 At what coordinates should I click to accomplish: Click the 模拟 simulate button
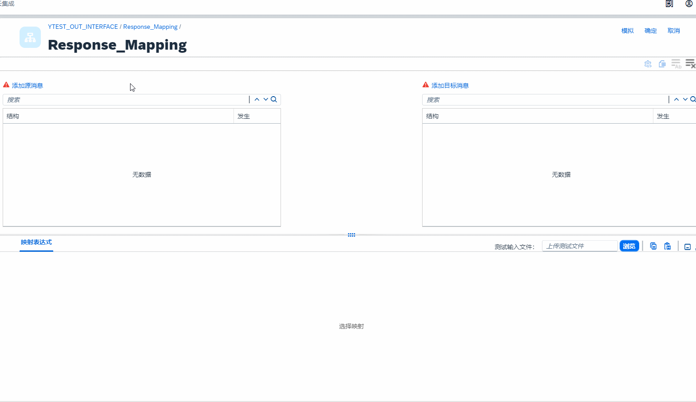(x=627, y=31)
